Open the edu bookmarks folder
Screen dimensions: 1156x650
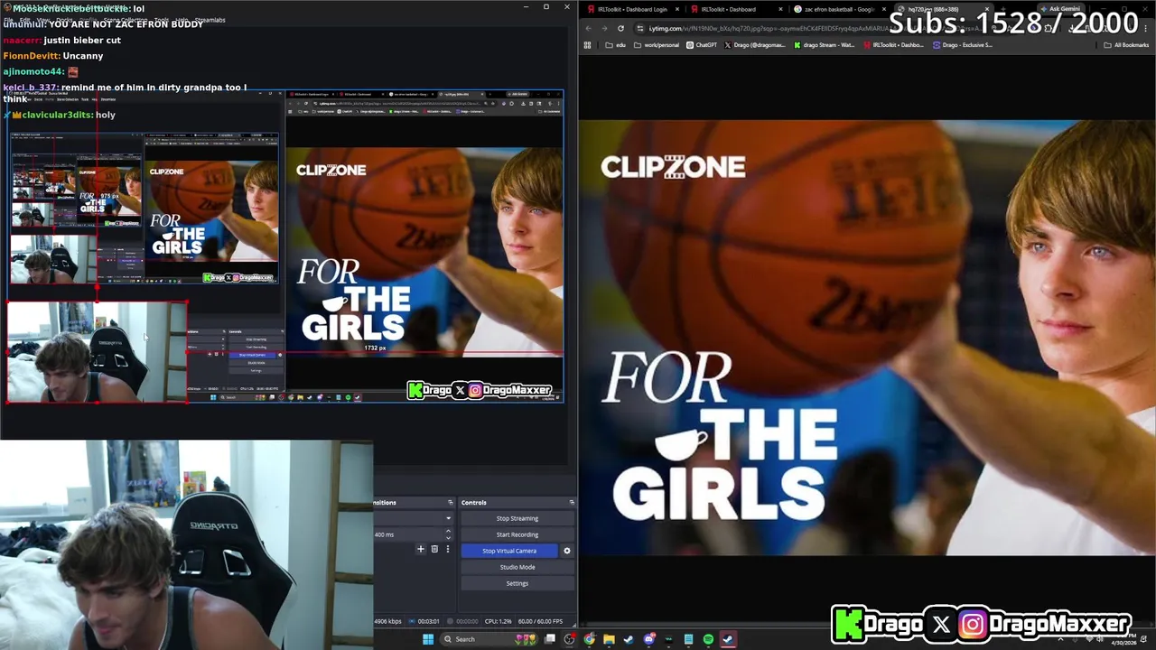[x=616, y=45]
